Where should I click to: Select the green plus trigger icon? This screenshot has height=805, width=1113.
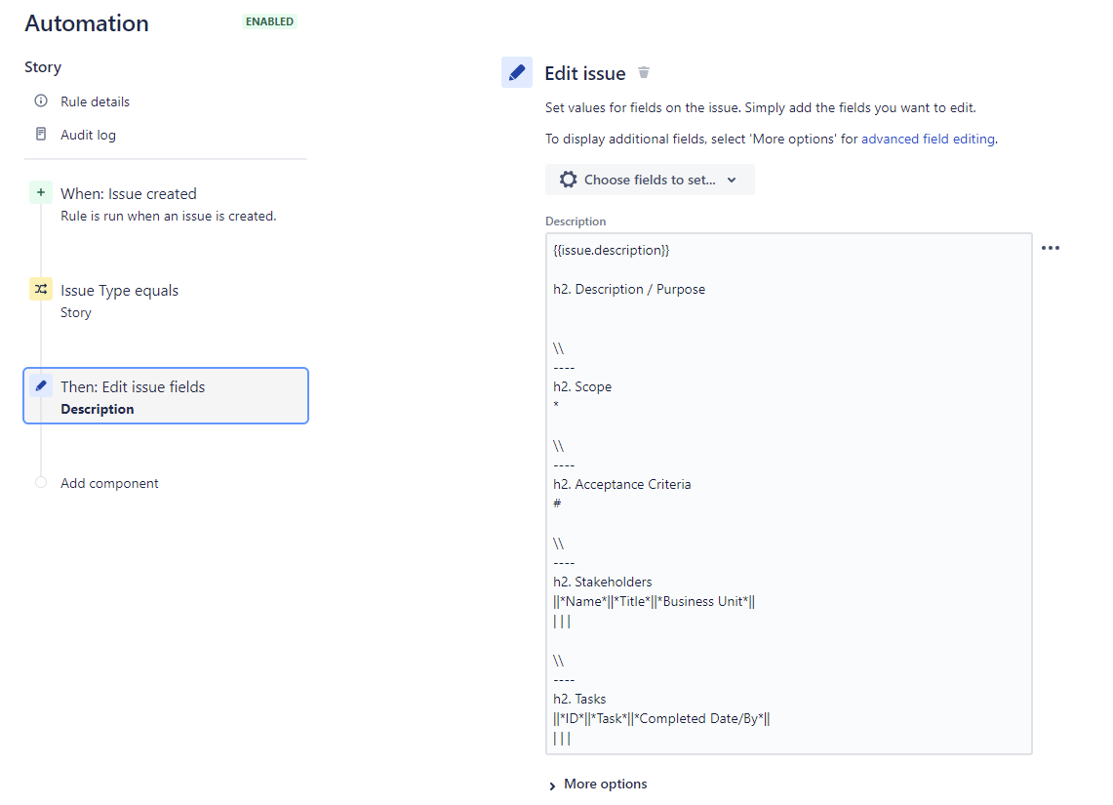point(41,192)
